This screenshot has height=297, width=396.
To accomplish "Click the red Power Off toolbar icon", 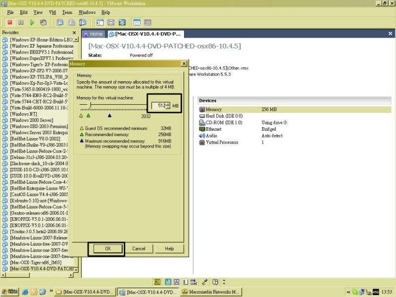I will pyautogui.click(x=10, y=22).
